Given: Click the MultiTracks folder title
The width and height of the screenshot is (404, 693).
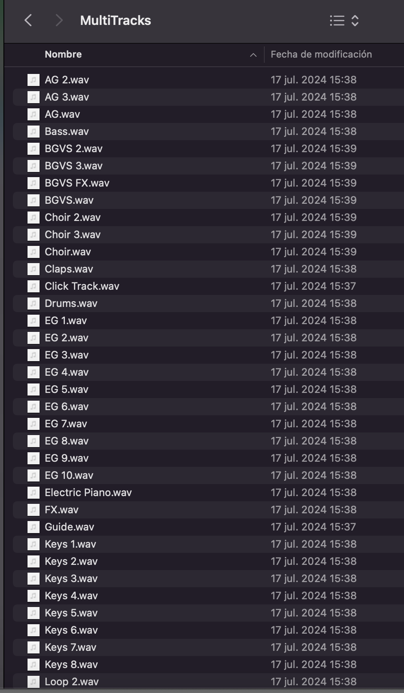Looking at the screenshot, I should [x=115, y=20].
